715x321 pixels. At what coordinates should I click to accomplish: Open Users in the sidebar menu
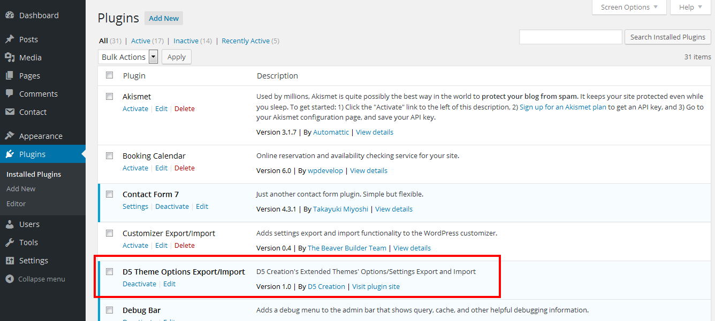[29, 224]
